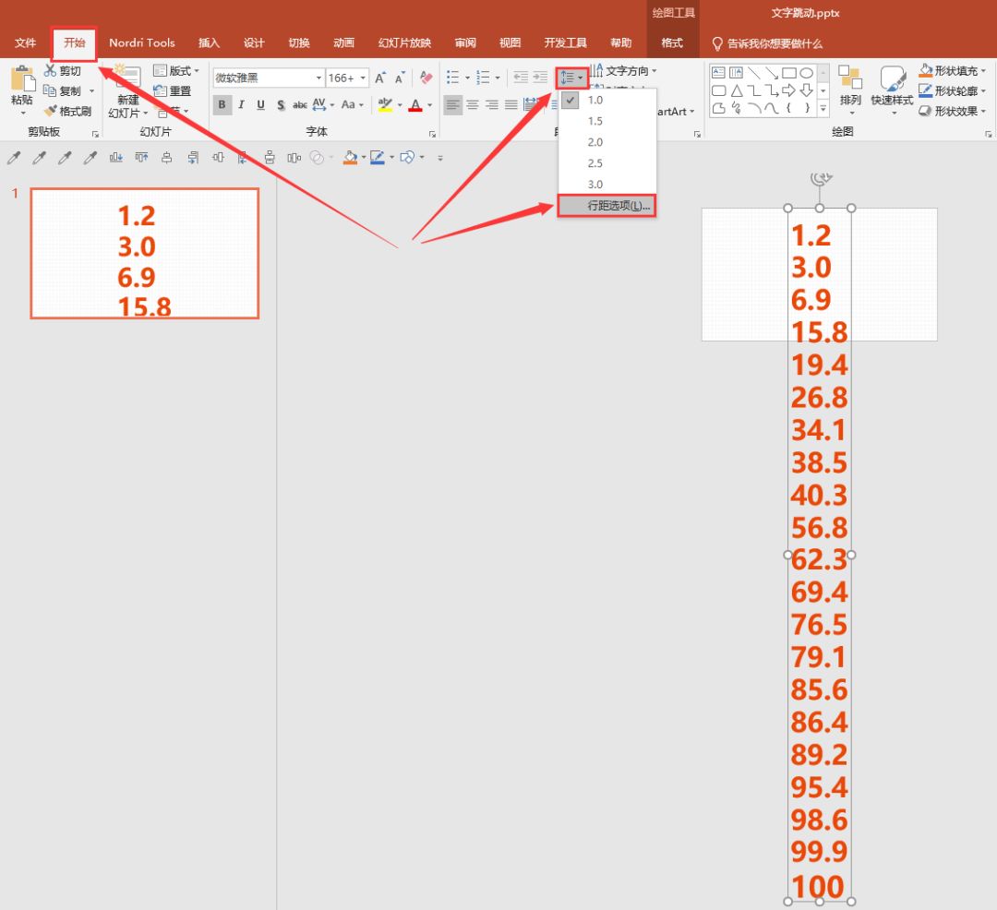
Task: Open the Text Direction (文字方向) dropdown
Action: click(x=622, y=70)
